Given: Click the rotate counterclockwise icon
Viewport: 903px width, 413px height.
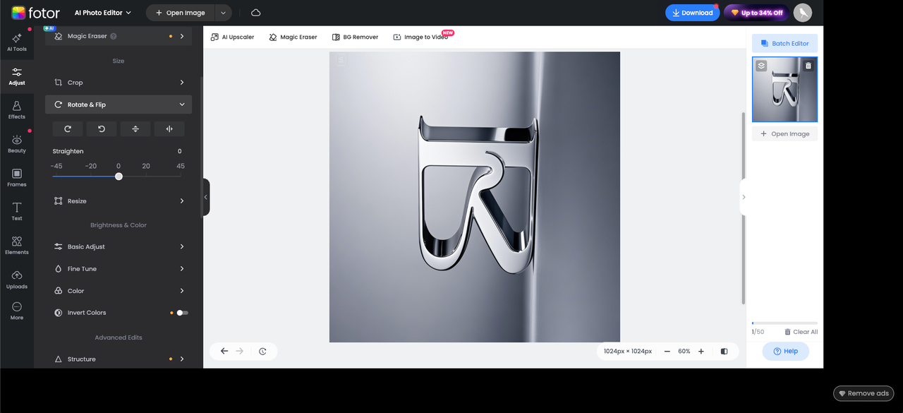Looking at the screenshot, I should (102, 128).
